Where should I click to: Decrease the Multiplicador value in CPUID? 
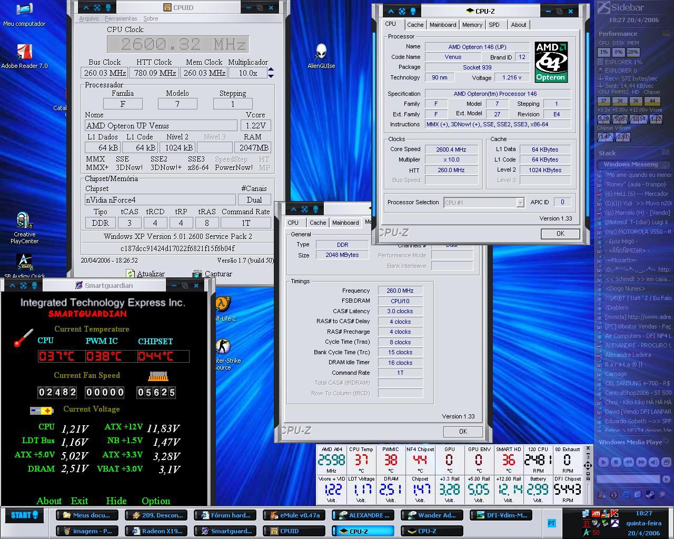tap(271, 76)
